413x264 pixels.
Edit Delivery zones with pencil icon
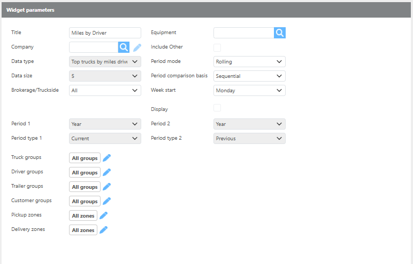(x=104, y=230)
